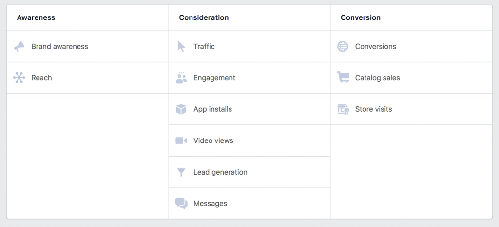499x227 pixels.
Task: Select the Traffic objective text
Action: 204,47
